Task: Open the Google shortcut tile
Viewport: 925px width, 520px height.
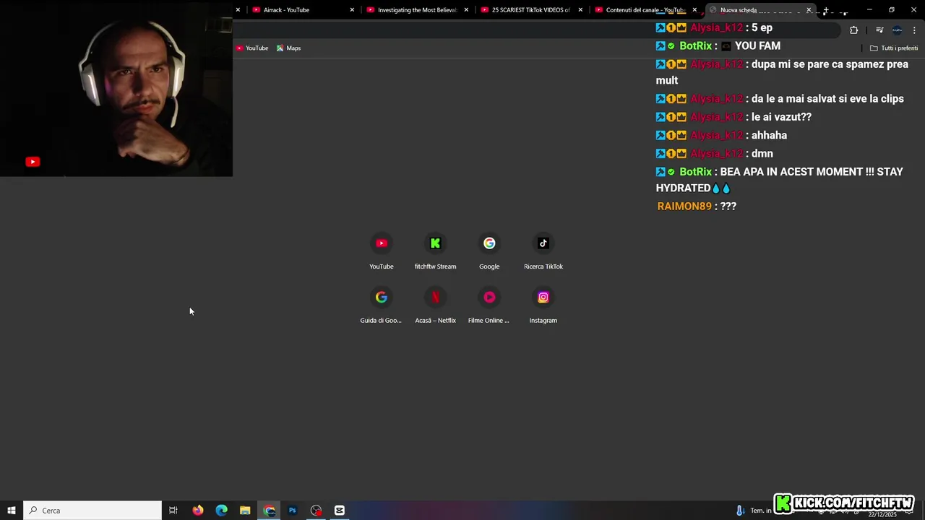Action: (x=489, y=251)
